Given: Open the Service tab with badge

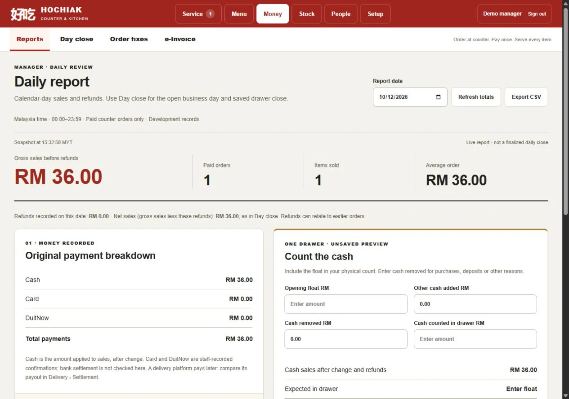Looking at the screenshot, I should 198,14.
